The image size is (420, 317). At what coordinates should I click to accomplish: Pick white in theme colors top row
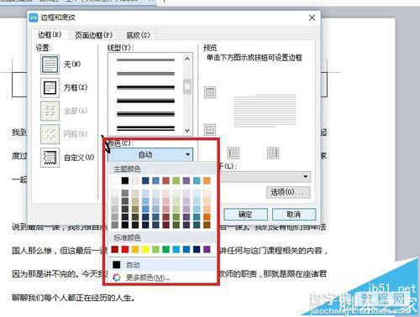pos(115,180)
